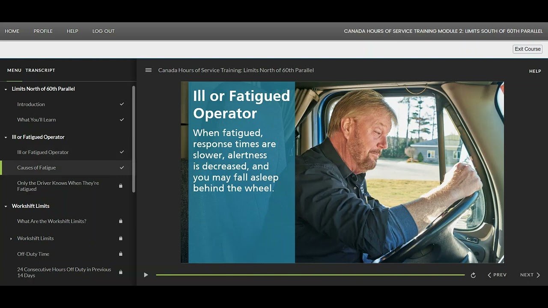The height and width of the screenshot is (308, 548).
Task: Collapse the Ill or Fatigued Operator section
Action: tap(6, 137)
